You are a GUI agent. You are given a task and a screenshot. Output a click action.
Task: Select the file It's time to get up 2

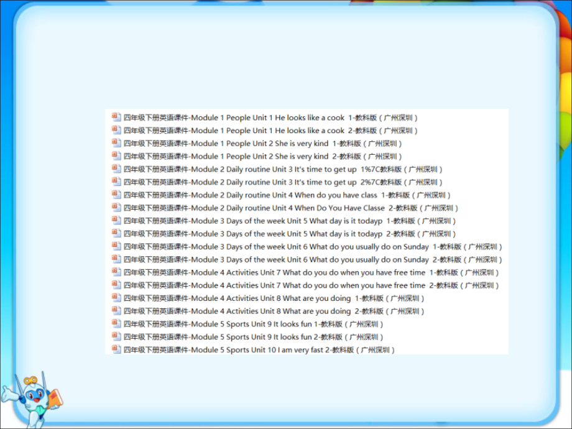click(x=283, y=182)
